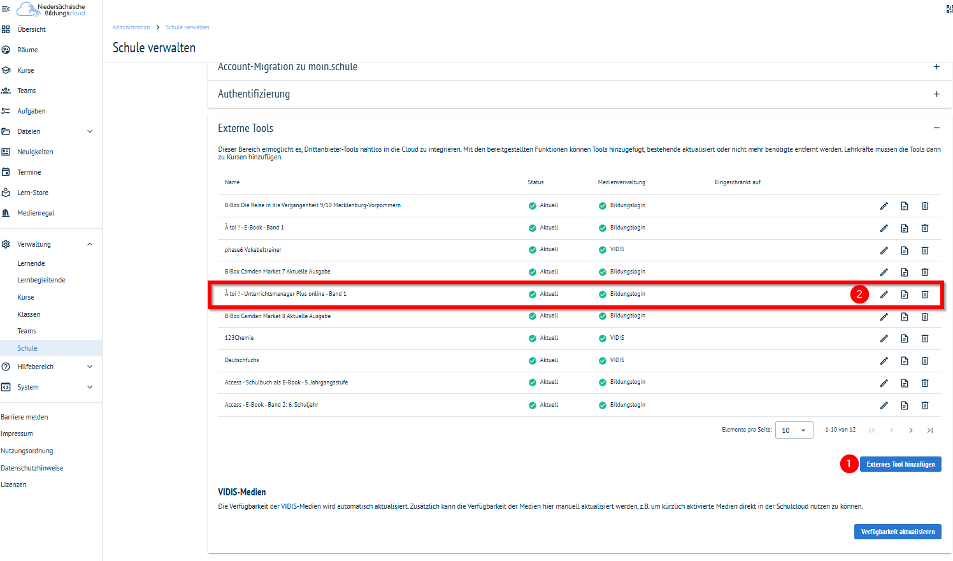This screenshot has width=953, height=561.
Task: Expand the Dateien sidebar submenu
Action: [90, 131]
